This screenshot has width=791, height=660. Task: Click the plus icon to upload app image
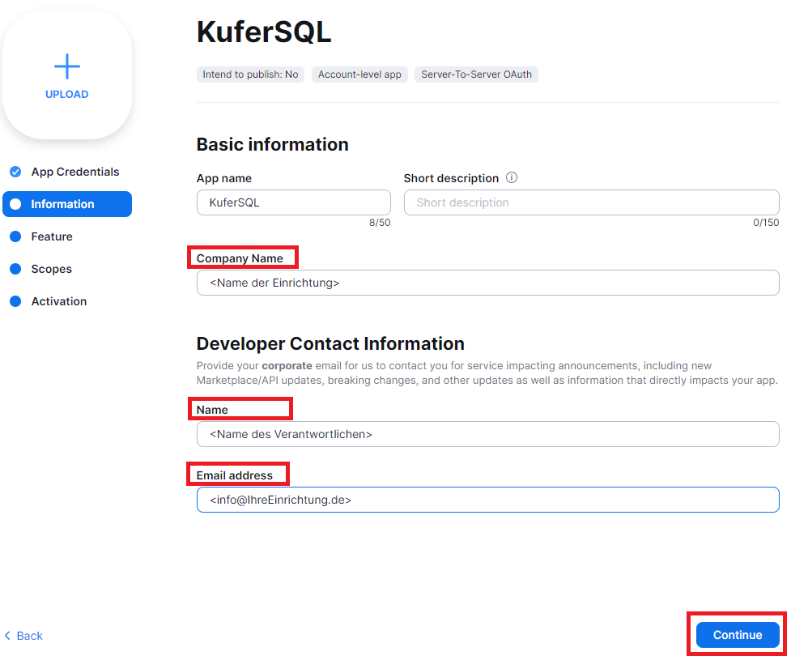click(x=67, y=66)
